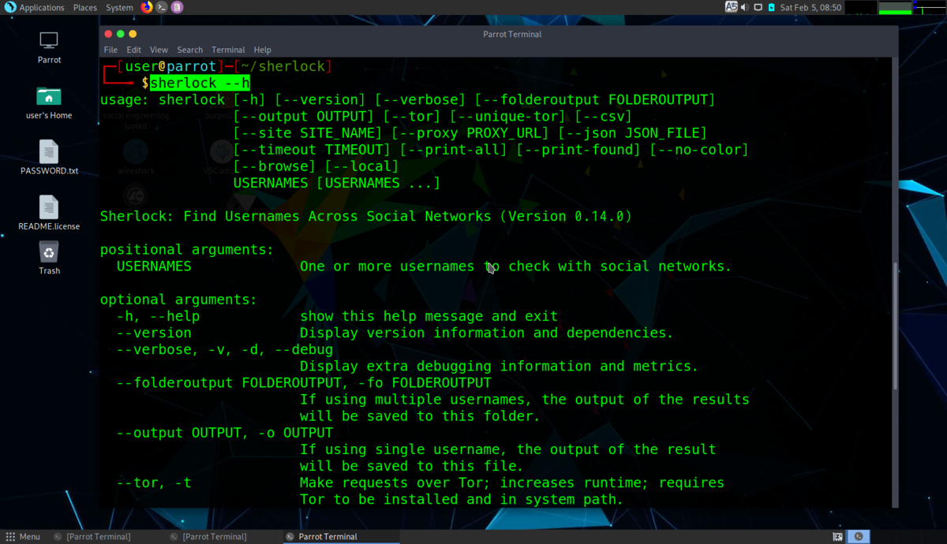This screenshot has height=544, width=947.
Task: Open the purple panel launcher icon
Action: pyautogui.click(x=177, y=7)
